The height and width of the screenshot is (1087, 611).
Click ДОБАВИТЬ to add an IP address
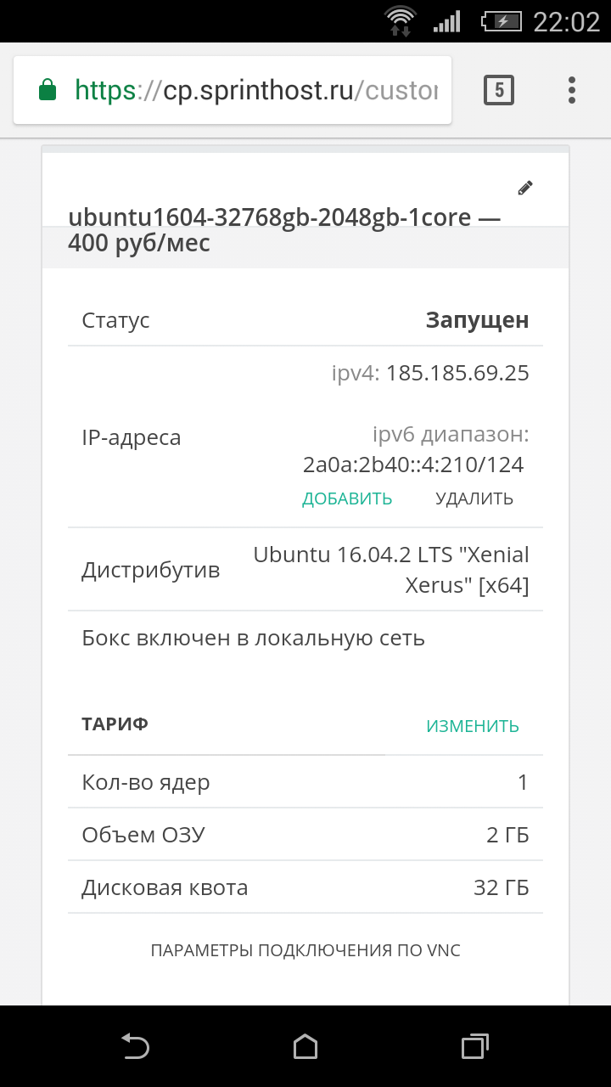pos(347,498)
